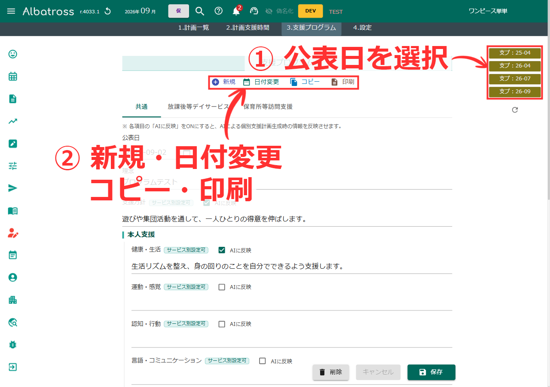Go to 1.計画一覧 menu

[x=194, y=28]
